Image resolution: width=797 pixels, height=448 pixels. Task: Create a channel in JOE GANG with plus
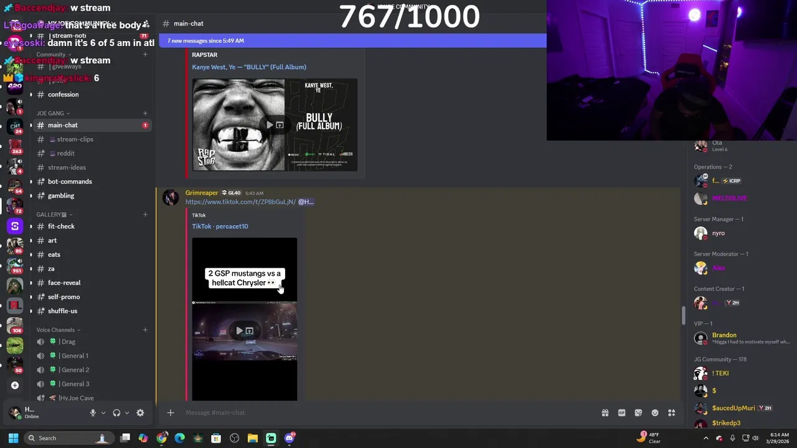tap(145, 113)
